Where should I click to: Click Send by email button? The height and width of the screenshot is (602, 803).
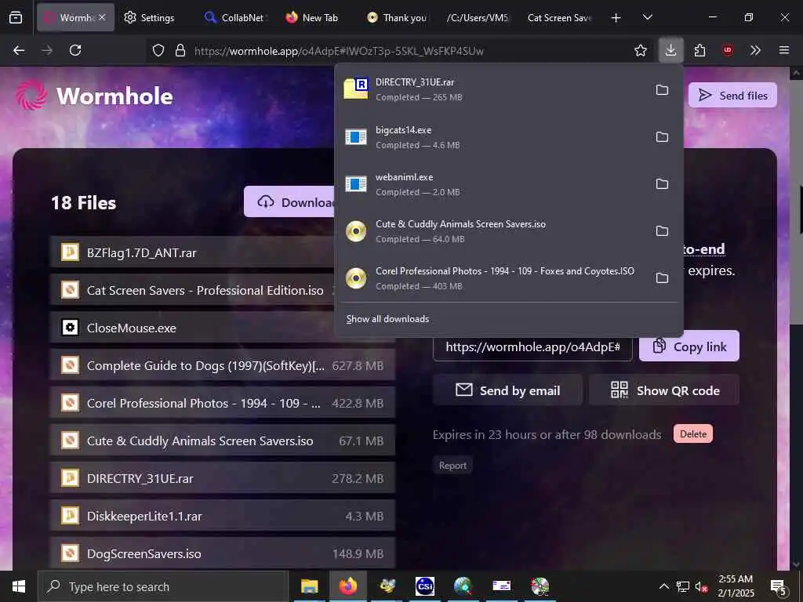(507, 390)
